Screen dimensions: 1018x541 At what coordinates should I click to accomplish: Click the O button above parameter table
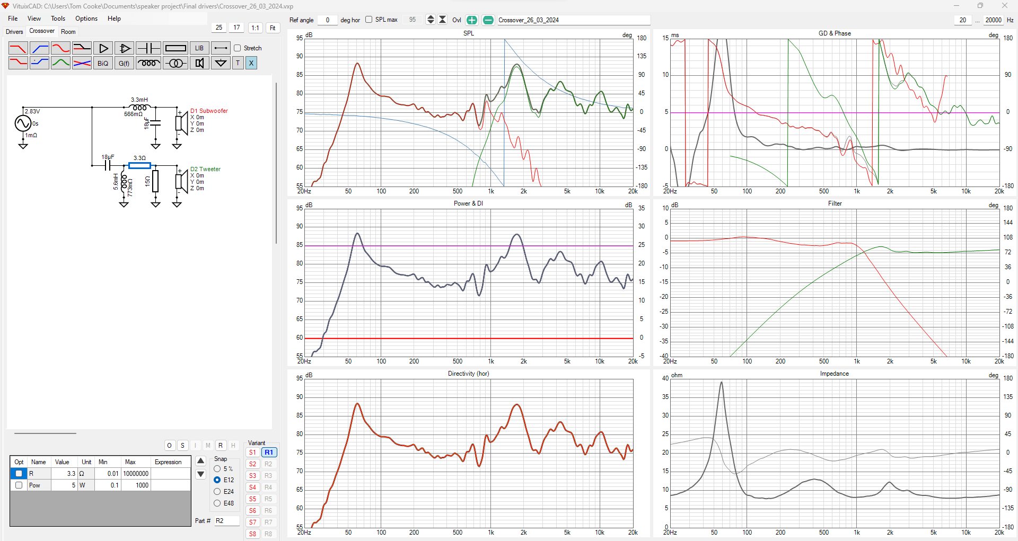(x=170, y=446)
